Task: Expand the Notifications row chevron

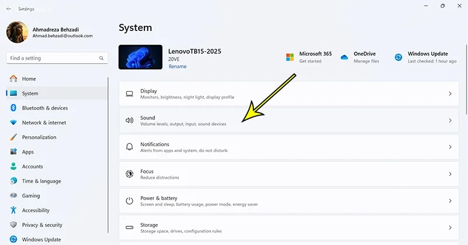Action: tap(449, 147)
